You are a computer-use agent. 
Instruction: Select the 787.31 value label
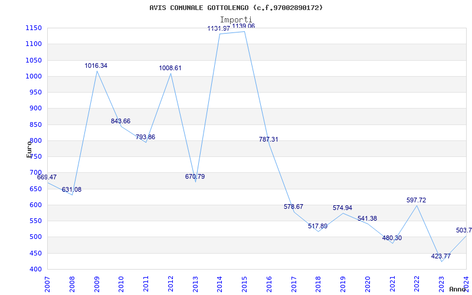(268, 139)
